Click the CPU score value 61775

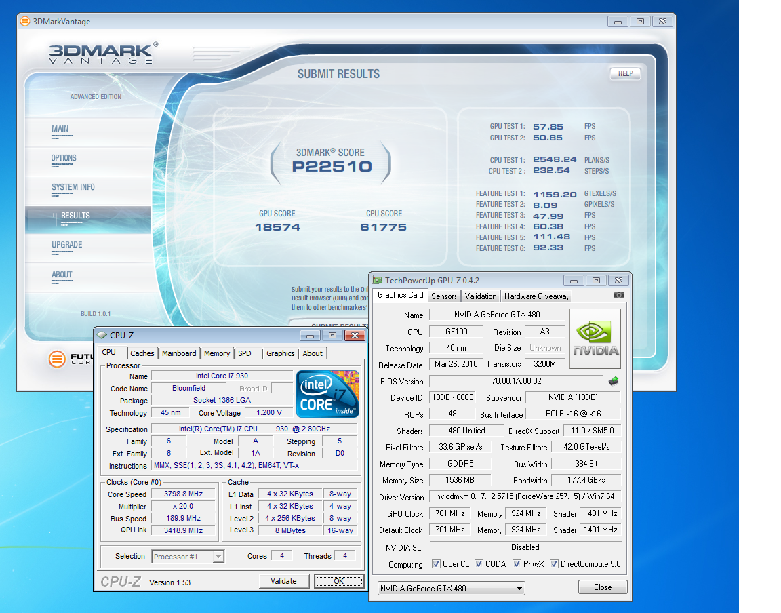[383, 227]
